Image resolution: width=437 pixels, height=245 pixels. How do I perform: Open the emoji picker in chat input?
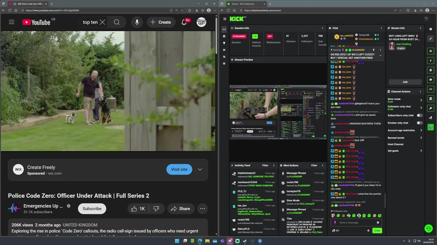[378, 223]
